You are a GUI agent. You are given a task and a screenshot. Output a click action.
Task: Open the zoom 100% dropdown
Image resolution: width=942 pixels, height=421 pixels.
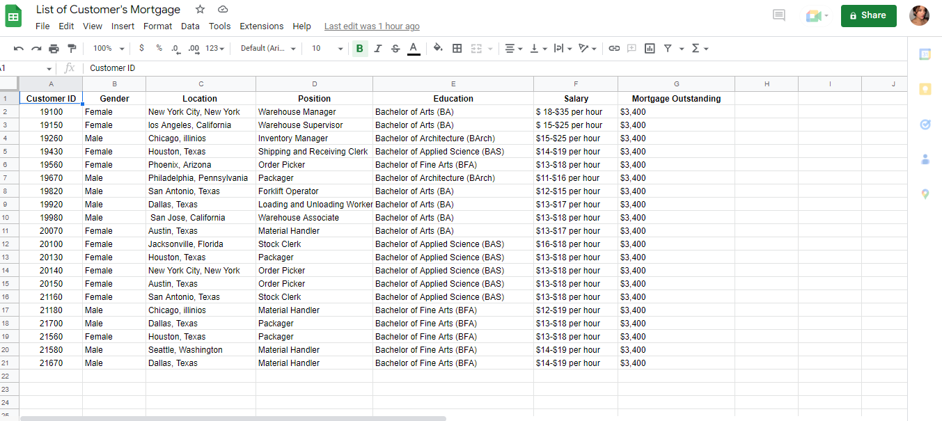click(108, 48)
